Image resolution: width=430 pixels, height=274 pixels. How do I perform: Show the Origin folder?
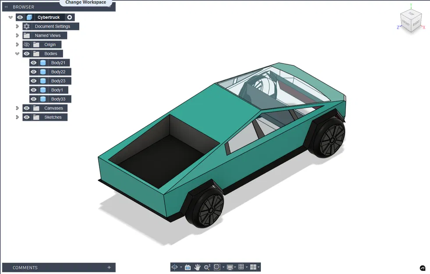(x=26, y=44)
